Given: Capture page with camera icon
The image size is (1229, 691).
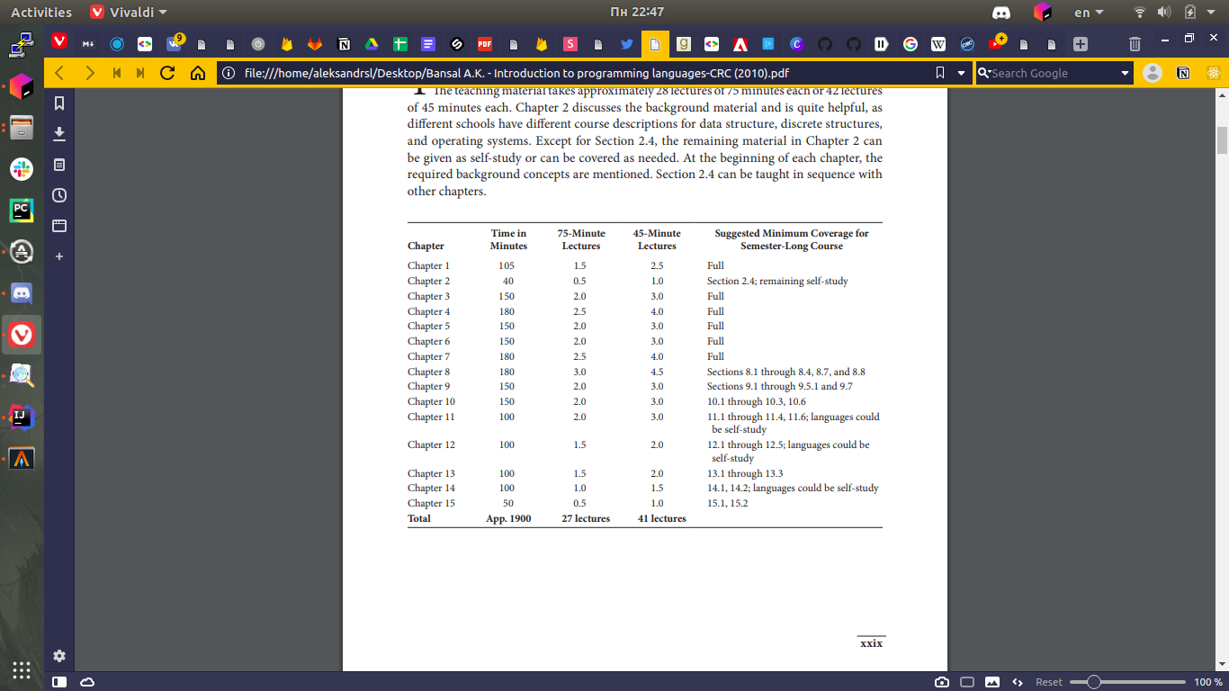Looking at the screenshot, I should coord(941,682).
